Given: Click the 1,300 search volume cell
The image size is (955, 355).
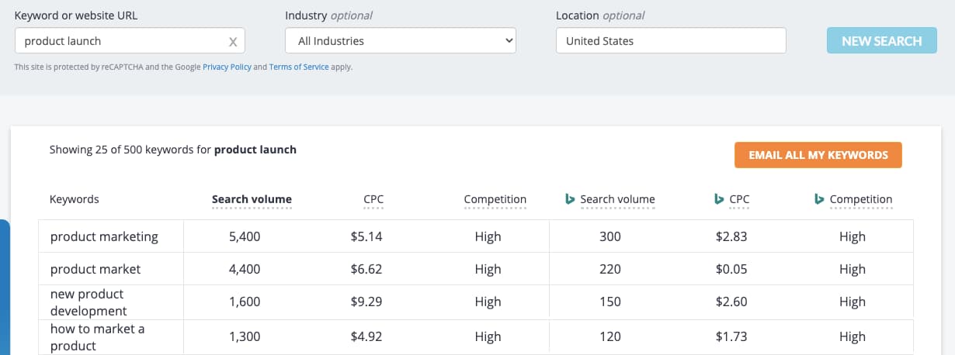Looking at the screenshot, I should click(x=245, y=336).
